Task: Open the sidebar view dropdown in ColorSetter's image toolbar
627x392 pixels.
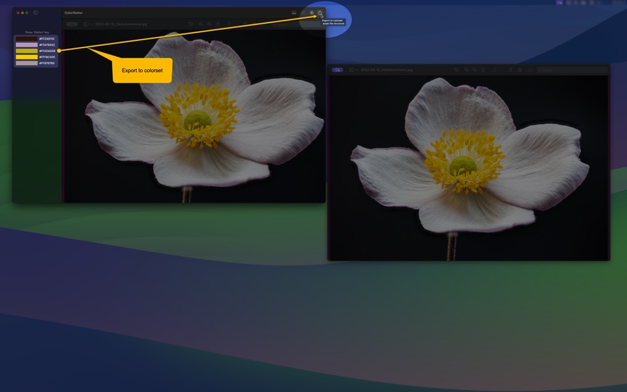Action: 88,24
